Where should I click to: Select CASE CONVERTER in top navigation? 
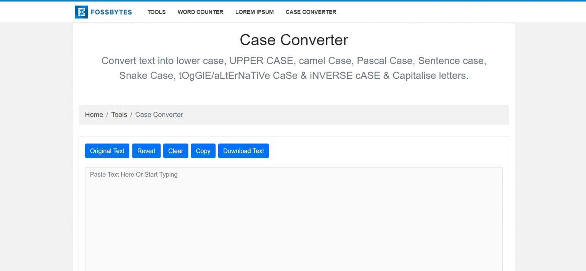tap(311, 12)
